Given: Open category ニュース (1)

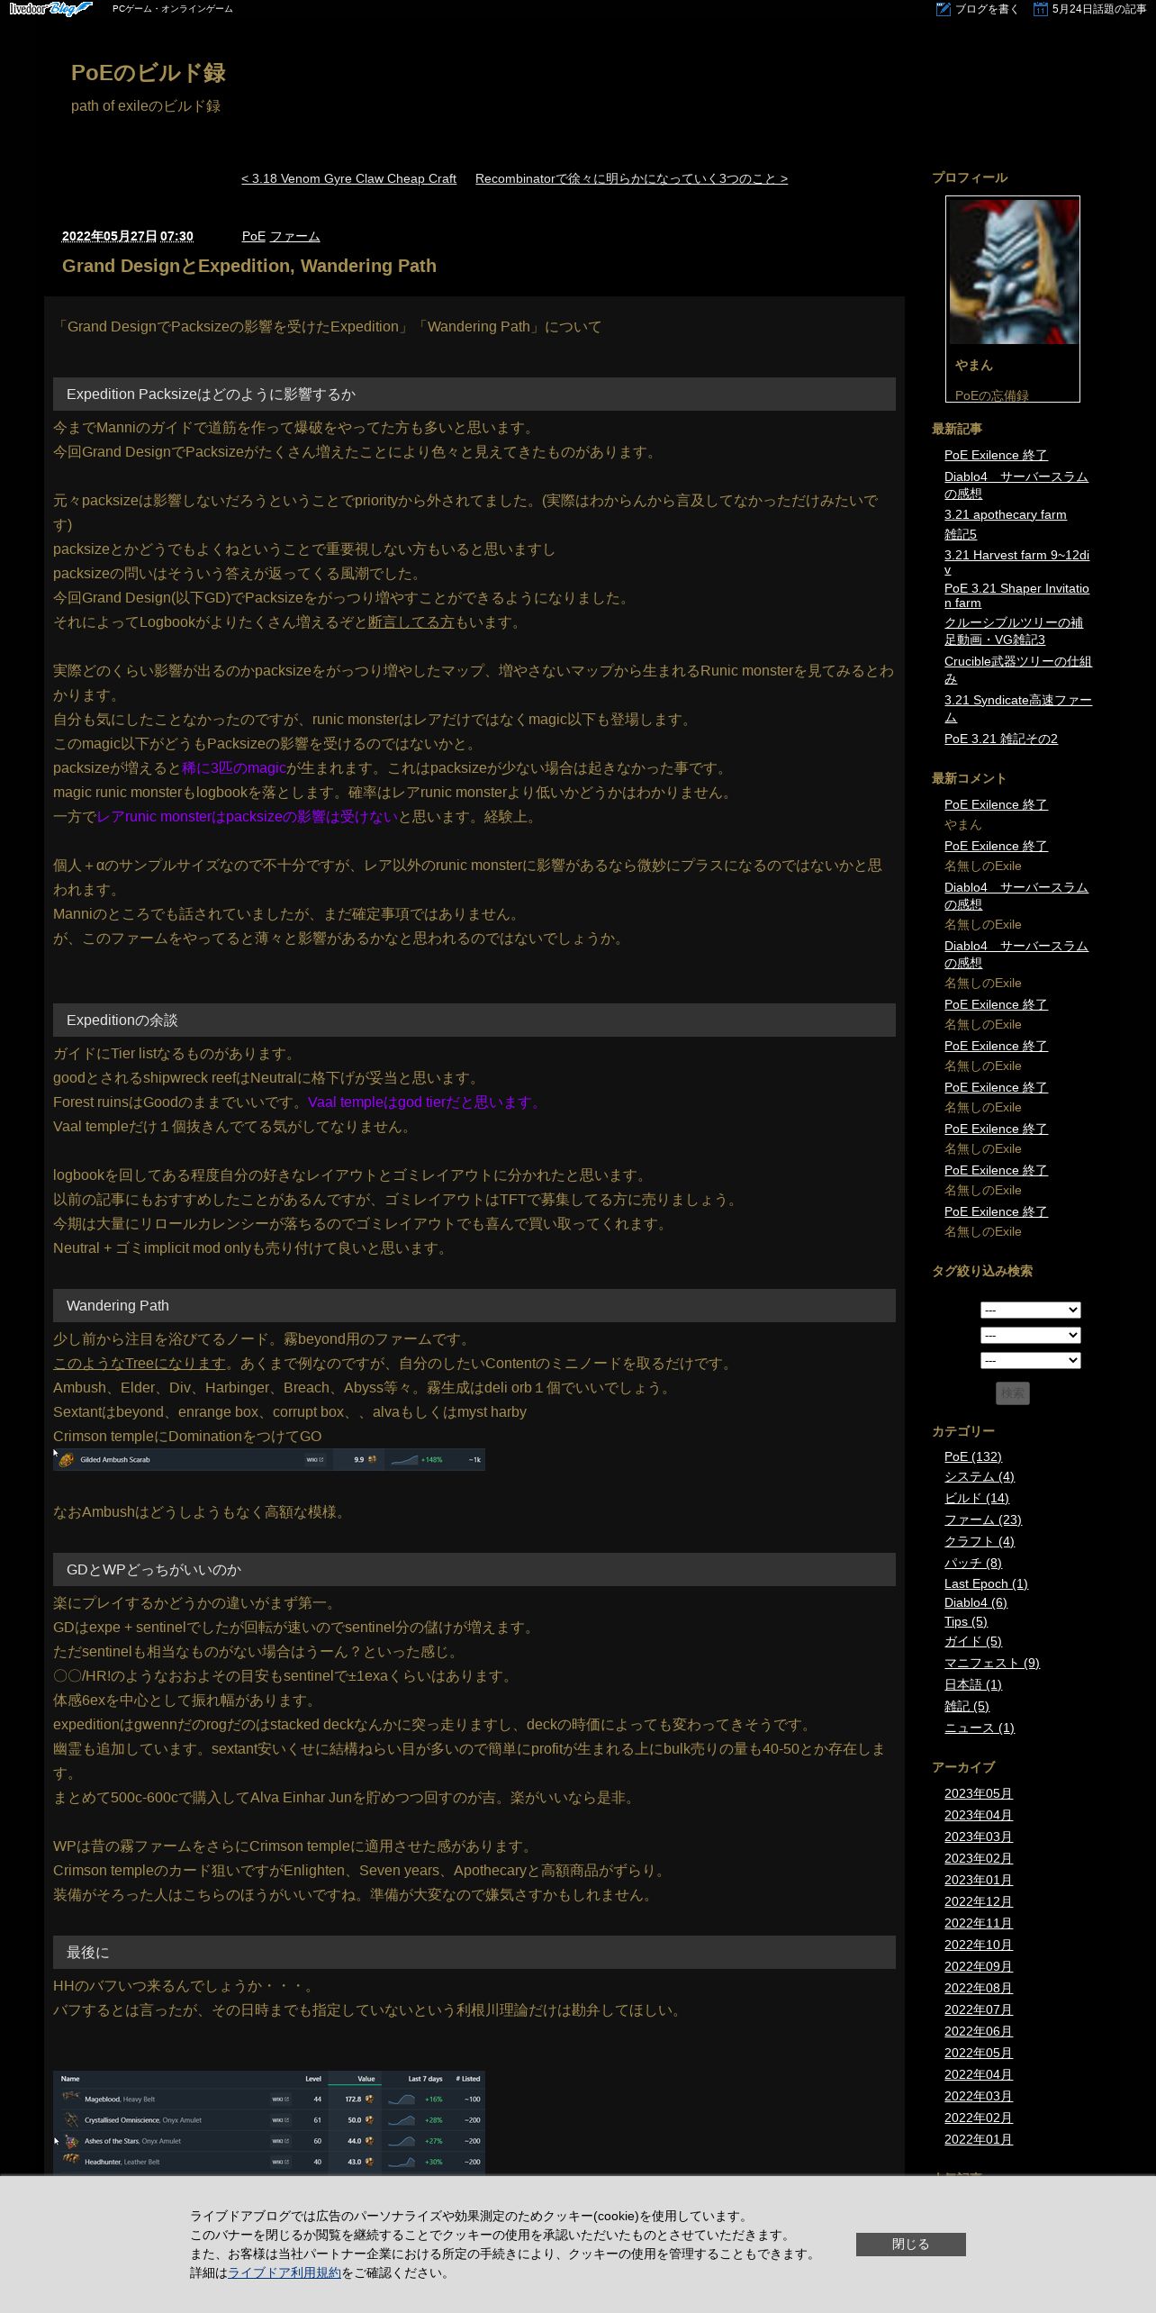Looking at the screenshot, I should (x=980, y=1728).
